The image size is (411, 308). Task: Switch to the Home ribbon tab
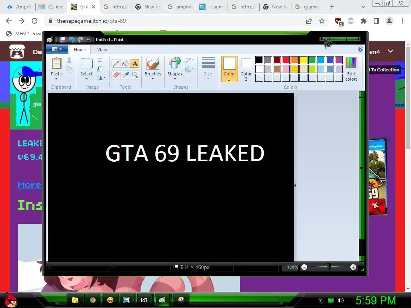click(80, 50)
